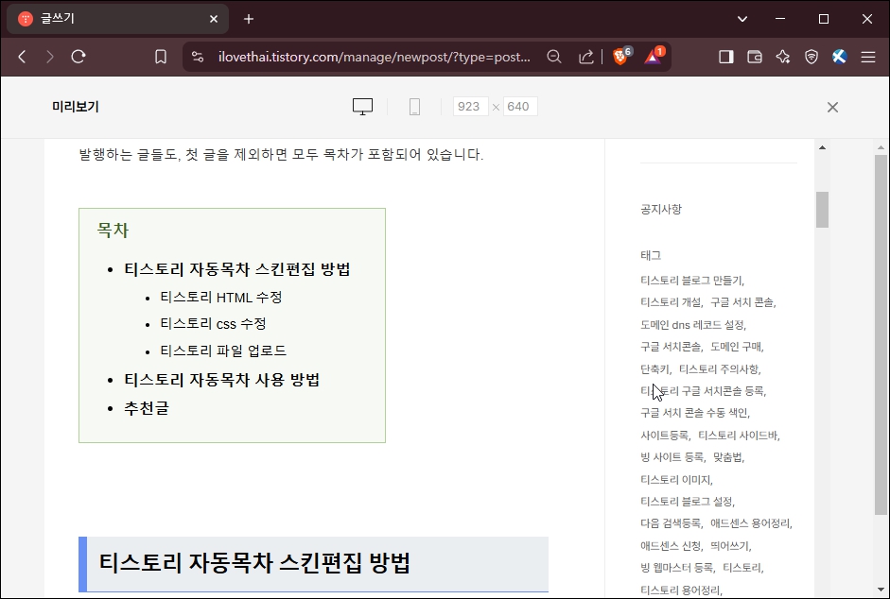Open tag 다음 검색등록
This screenshot has width=890, height=599.
coord(671,523)
